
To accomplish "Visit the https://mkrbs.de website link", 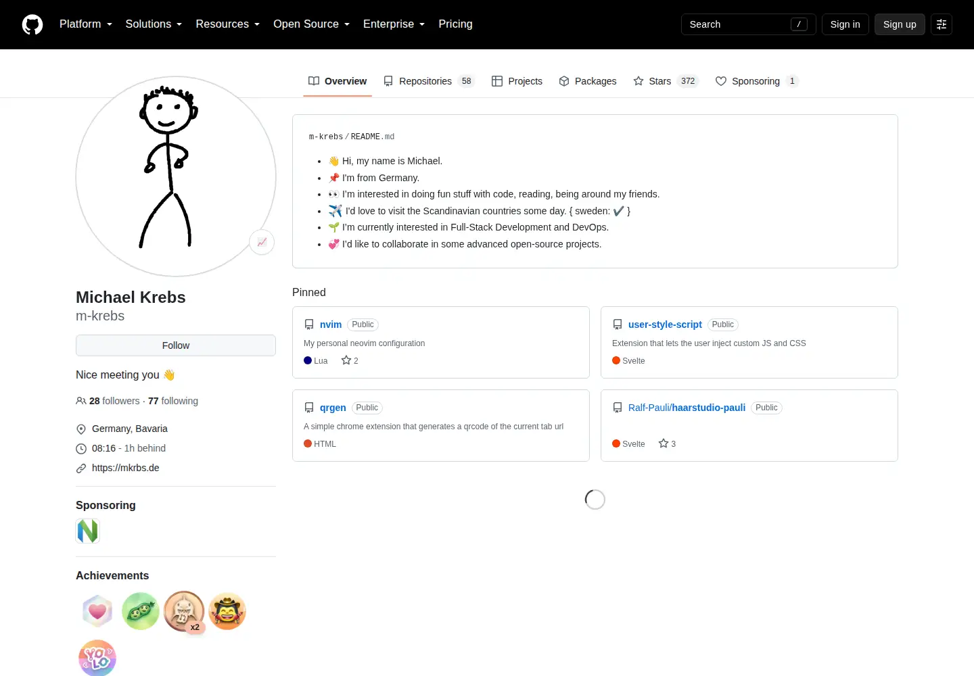I will pyautogui.click(x=126, y=468).
